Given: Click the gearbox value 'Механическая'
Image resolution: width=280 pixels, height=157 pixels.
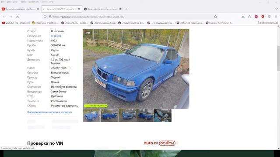Looking at the screenshot, I should [60, 73].
